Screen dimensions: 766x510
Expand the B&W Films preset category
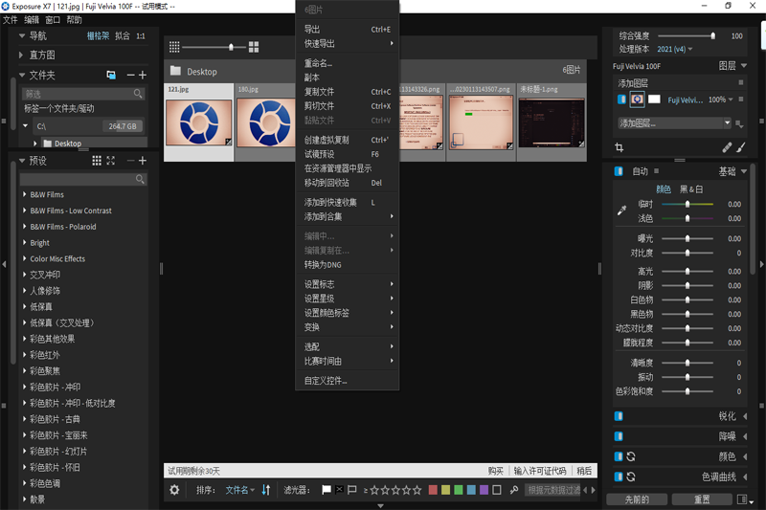tap(25, 194)
